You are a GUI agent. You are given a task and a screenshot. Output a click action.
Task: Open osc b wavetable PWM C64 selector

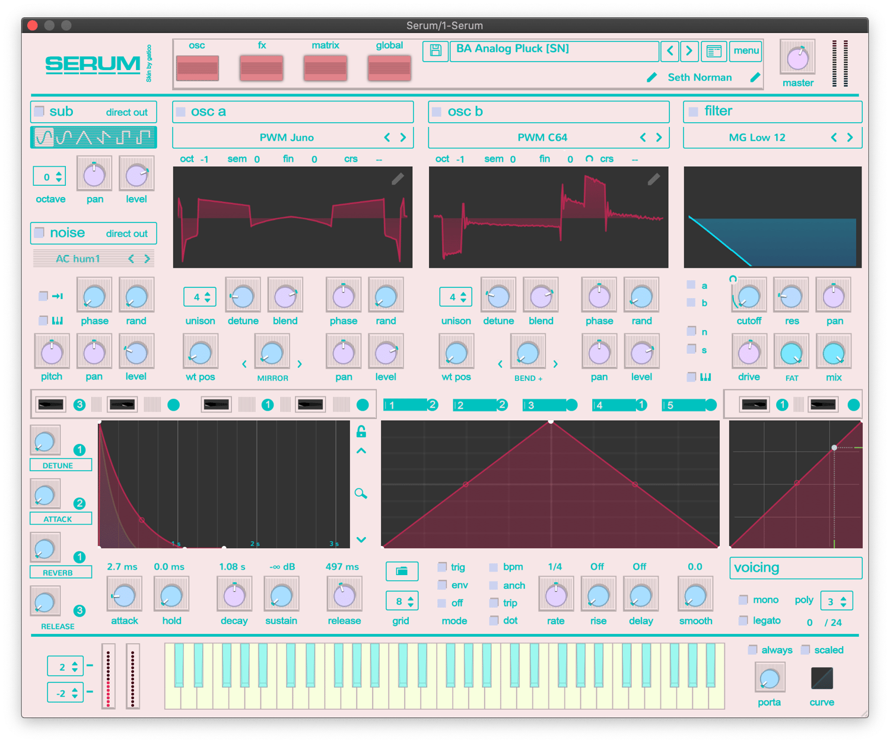(542, 138)
